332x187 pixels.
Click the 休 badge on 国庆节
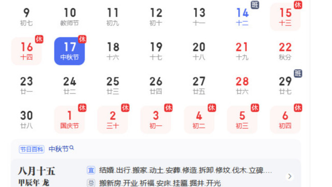click(82, 108)
